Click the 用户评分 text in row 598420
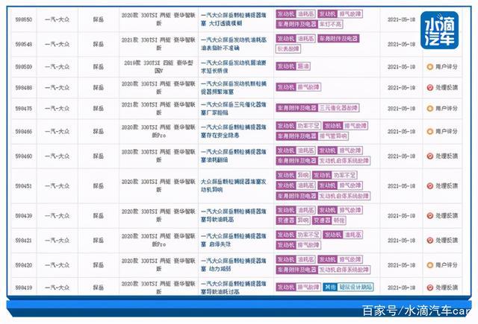 click(x=447, y=265)
